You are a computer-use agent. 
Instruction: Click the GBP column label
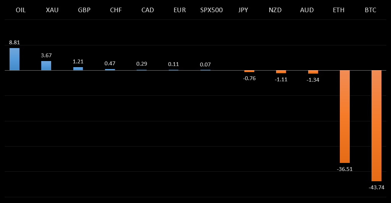84,10
